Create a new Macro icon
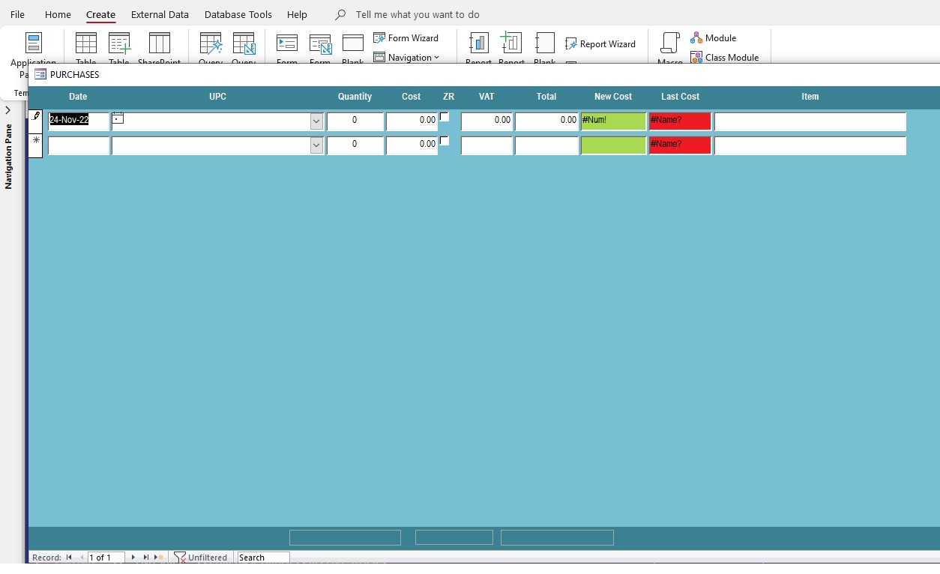The image size is (940, 574). coord(670,43)
